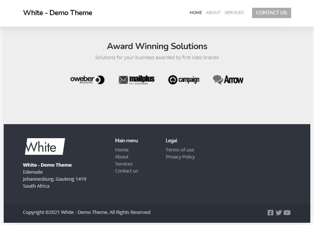Follow the footer Services link
The height and width of the screenshot is (225, 314).
[124, 164]
